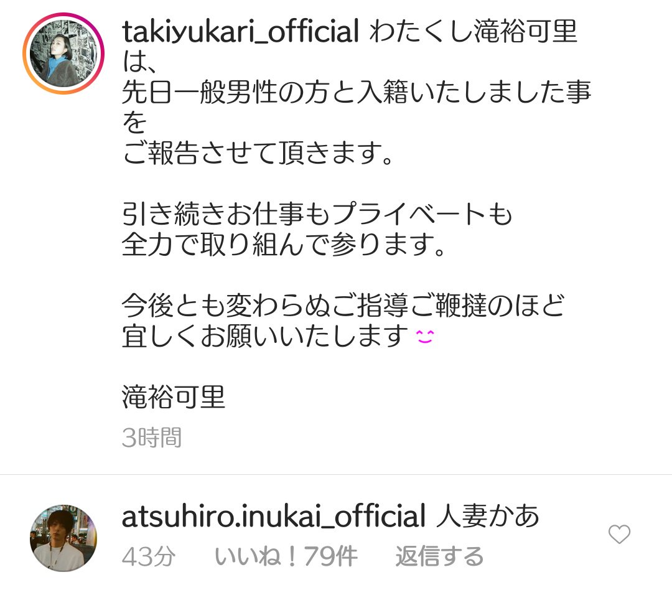Like the 人妻かあ comment with heart
This screenshot has height=595, width=672.
619,534
